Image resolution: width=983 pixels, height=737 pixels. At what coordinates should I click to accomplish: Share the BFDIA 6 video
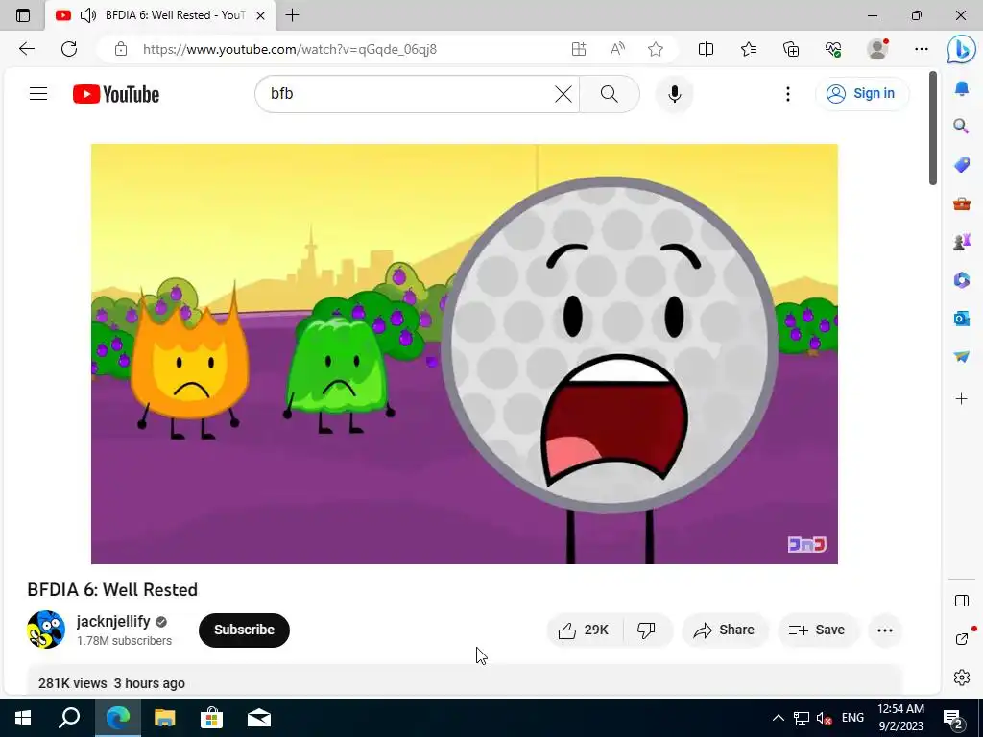(724, 630)
